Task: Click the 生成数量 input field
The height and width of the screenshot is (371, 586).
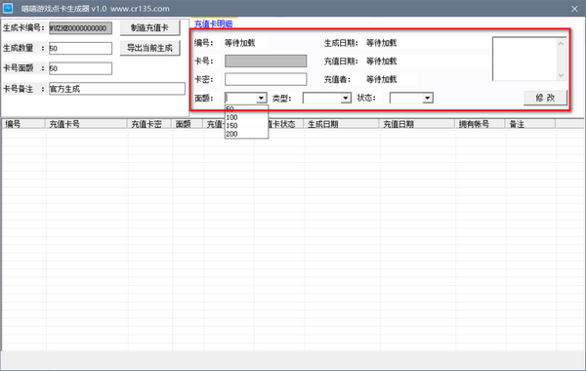Action: point(80,48)
